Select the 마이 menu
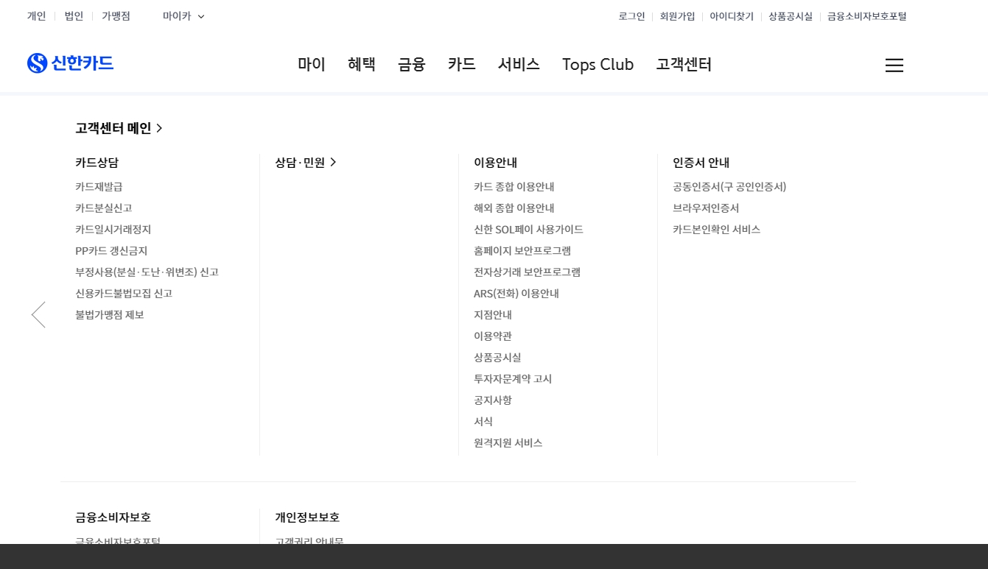Screen dimensions: 988x569 312,65
